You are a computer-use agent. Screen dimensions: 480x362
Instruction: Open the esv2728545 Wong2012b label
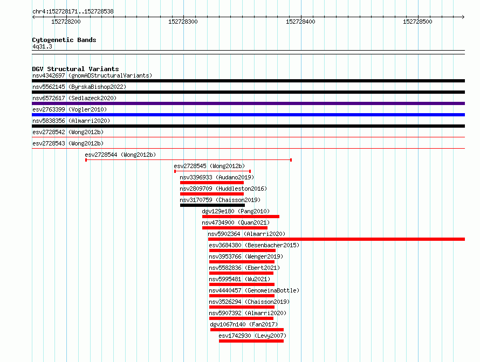(209, 166)
